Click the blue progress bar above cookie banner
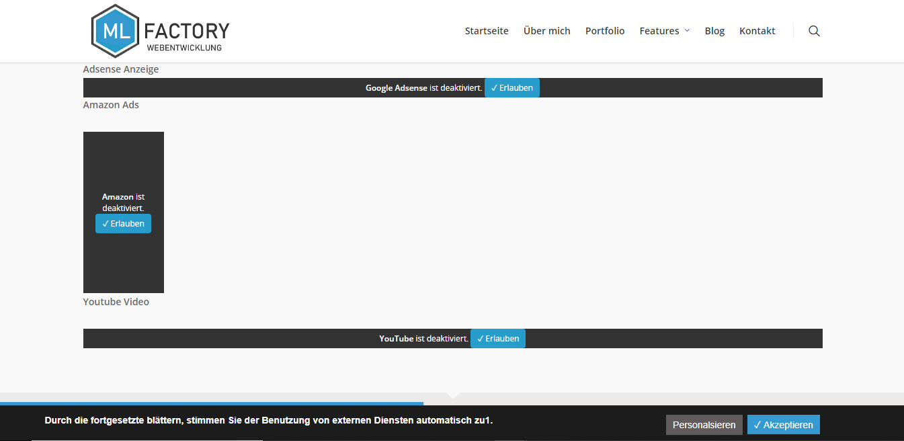This screenshot has height=441, width=904. pyautogui.click(x=212, y=403)
